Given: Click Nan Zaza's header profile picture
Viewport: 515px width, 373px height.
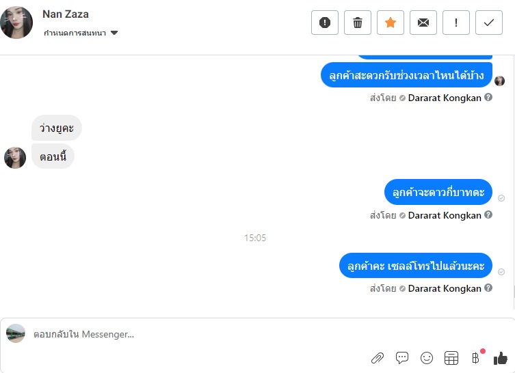Looking at the screenshot, I should (x=16, y=23).
